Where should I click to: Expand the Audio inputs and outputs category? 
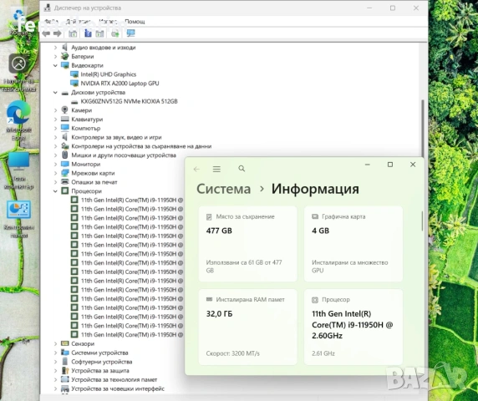(x=55, y=48)
